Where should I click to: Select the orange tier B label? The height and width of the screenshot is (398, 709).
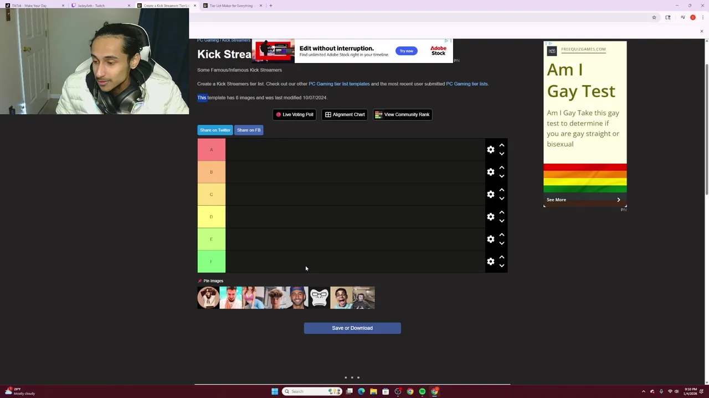coord(211,172)
